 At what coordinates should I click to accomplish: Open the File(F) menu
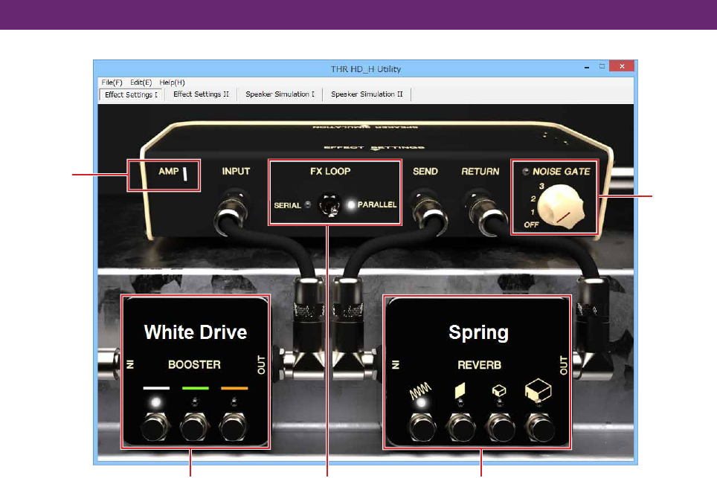coord(112,83)
